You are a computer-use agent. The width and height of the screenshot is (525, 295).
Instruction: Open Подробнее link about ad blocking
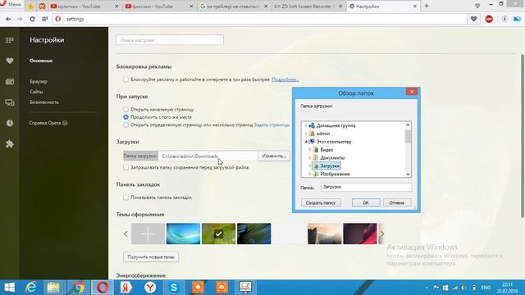click(x=285, y=79)
